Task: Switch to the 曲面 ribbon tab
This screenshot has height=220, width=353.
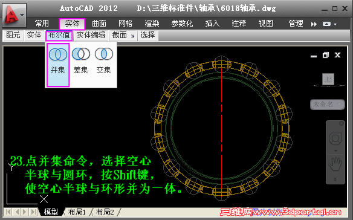Action: (x=99, y=24)
